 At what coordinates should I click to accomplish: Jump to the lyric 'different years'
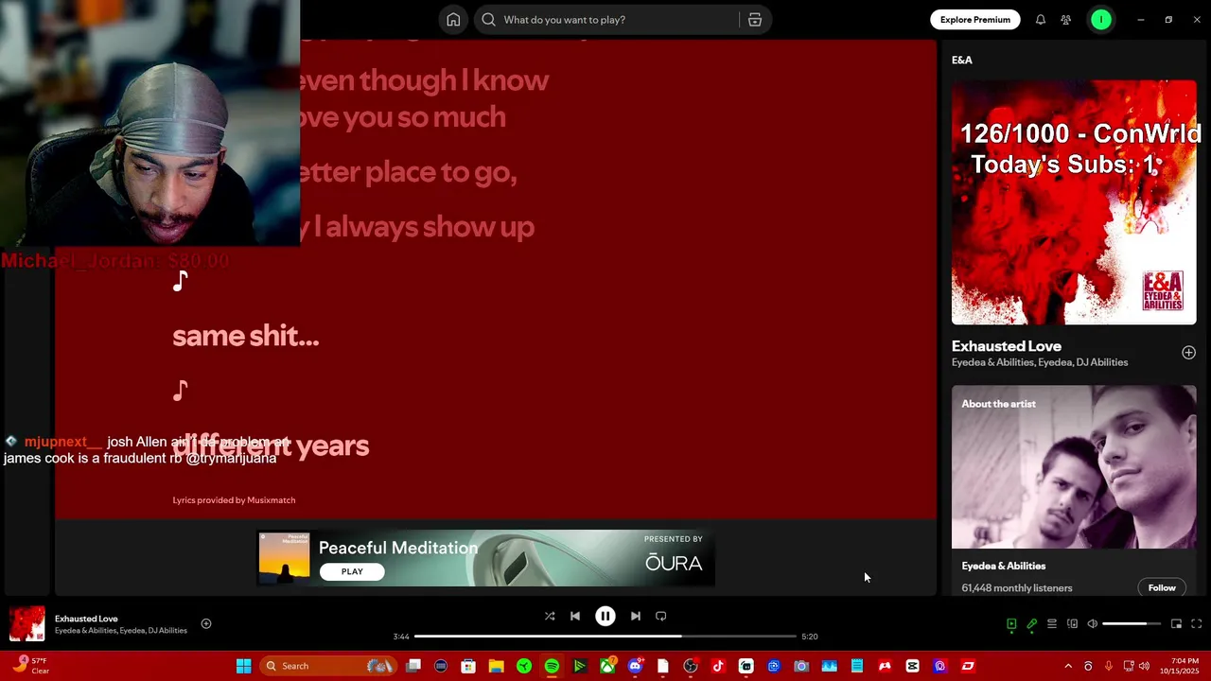point(271,445)
